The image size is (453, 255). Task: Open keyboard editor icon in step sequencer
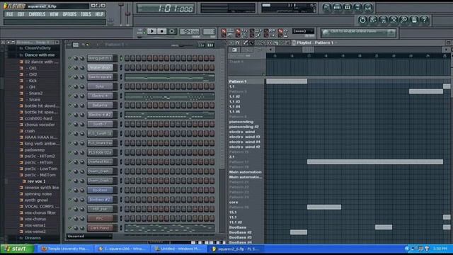click(x=210, y=45)
